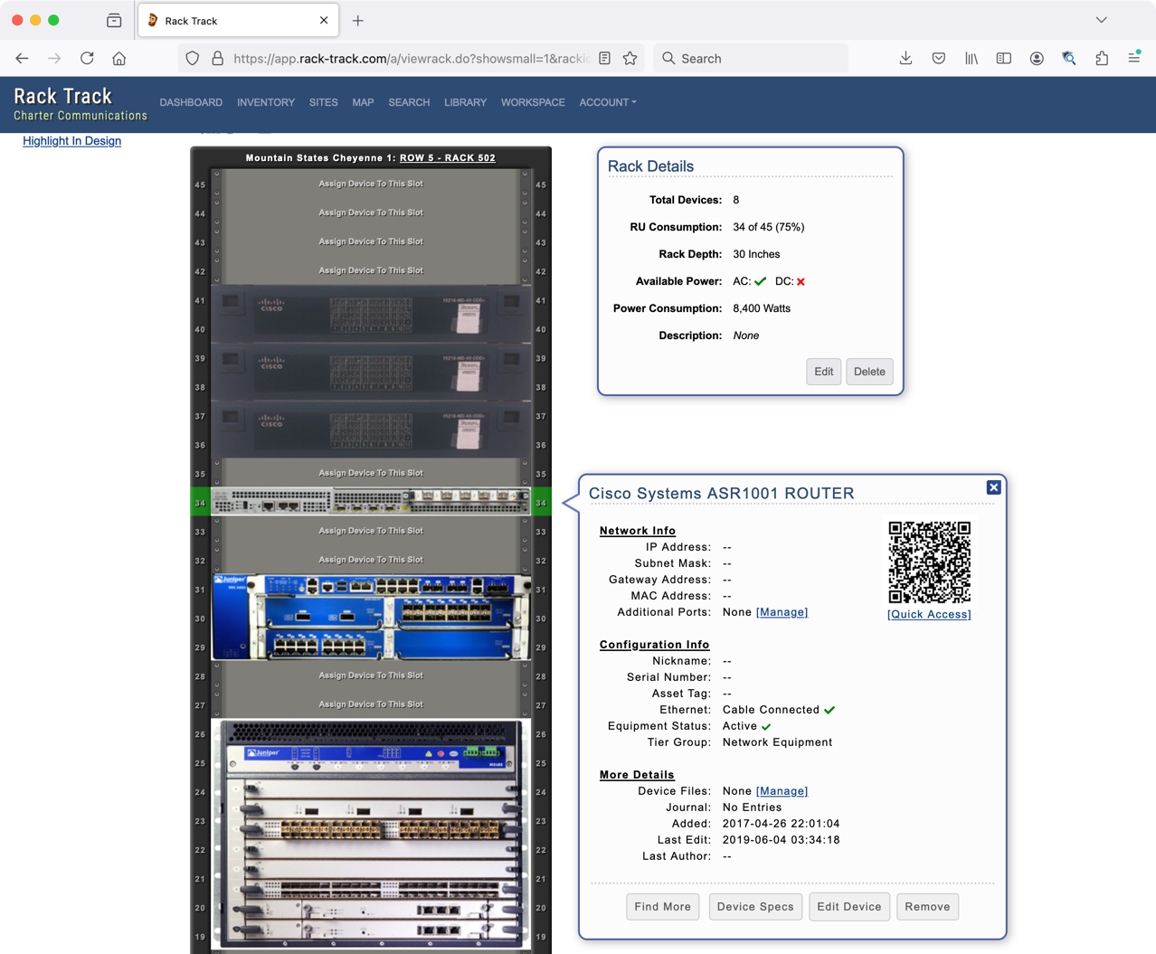Image resolution: width=1156 pixels, height=954 pixels.
Task: Click the device QR code image
Action: pos(929,562)
